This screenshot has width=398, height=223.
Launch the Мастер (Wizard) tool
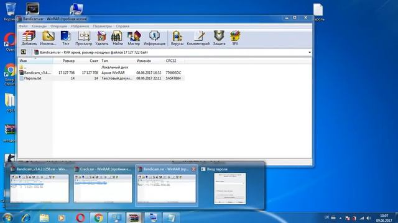(134, 38)
